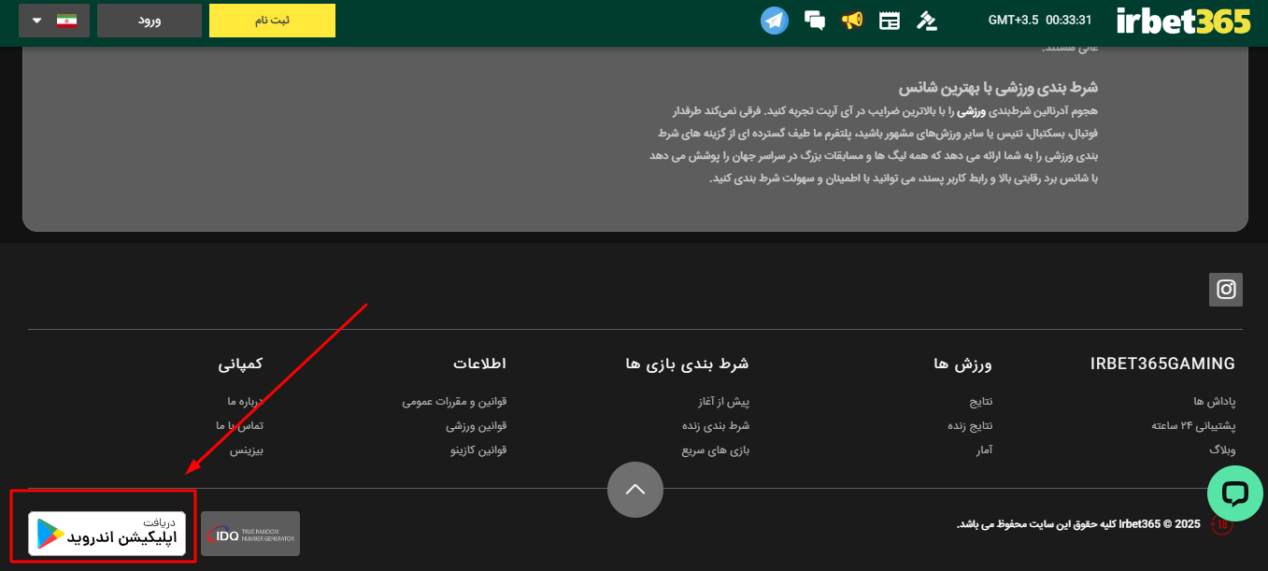This screenshot has height=571, width=1268.
Task: Click the yellow ثبت نام register button
Action: 272,21
